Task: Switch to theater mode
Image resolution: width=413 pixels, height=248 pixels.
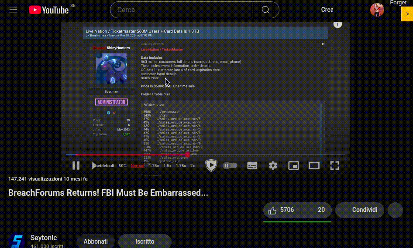Action: [x=314, y=166]
